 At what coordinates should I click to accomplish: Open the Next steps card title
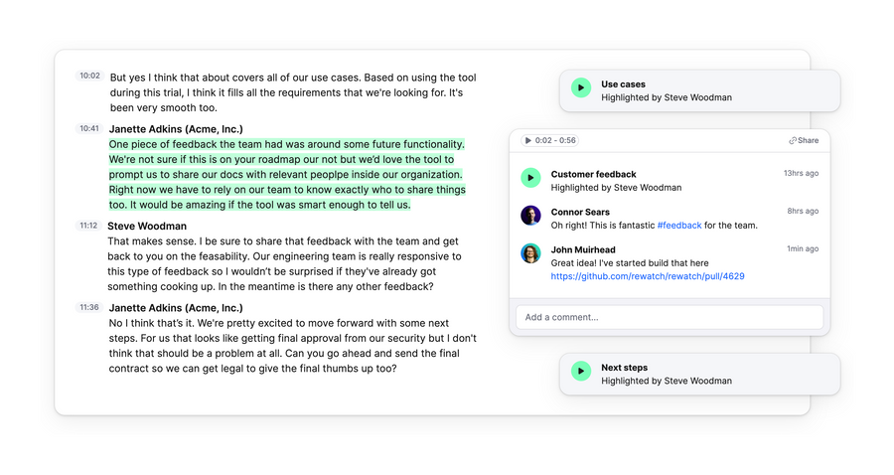[624, 368]
